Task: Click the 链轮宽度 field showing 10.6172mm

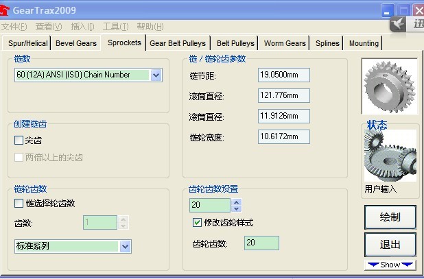Action: coord(284,136)
